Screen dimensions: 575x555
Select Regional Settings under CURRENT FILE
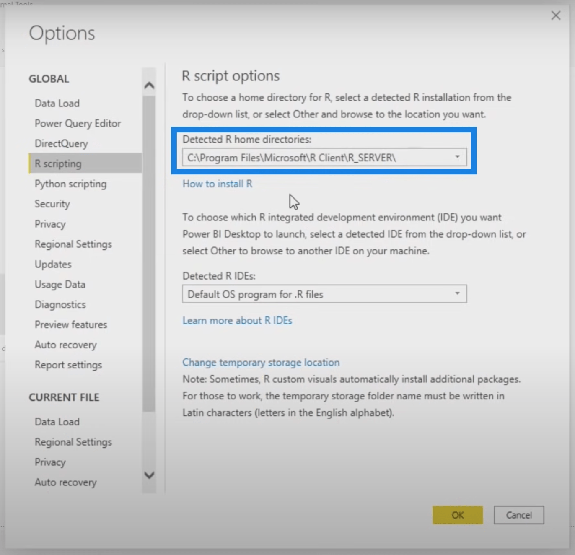pyautogui.click(x=73, y=442)
